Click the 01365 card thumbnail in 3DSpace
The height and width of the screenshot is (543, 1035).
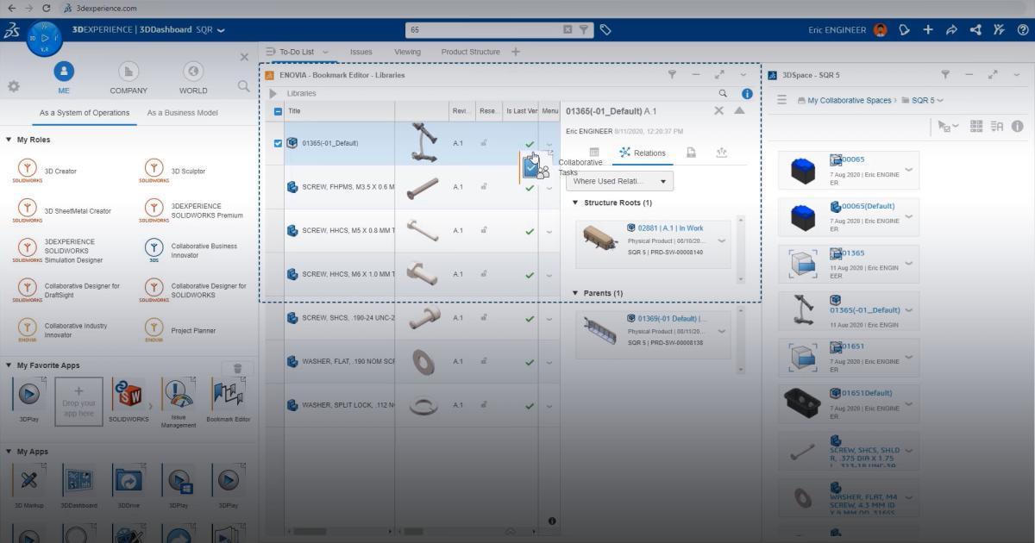click(x=803, y=264)
